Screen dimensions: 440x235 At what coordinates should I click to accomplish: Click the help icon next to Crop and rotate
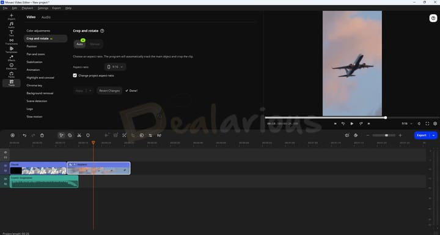(102, 31)
